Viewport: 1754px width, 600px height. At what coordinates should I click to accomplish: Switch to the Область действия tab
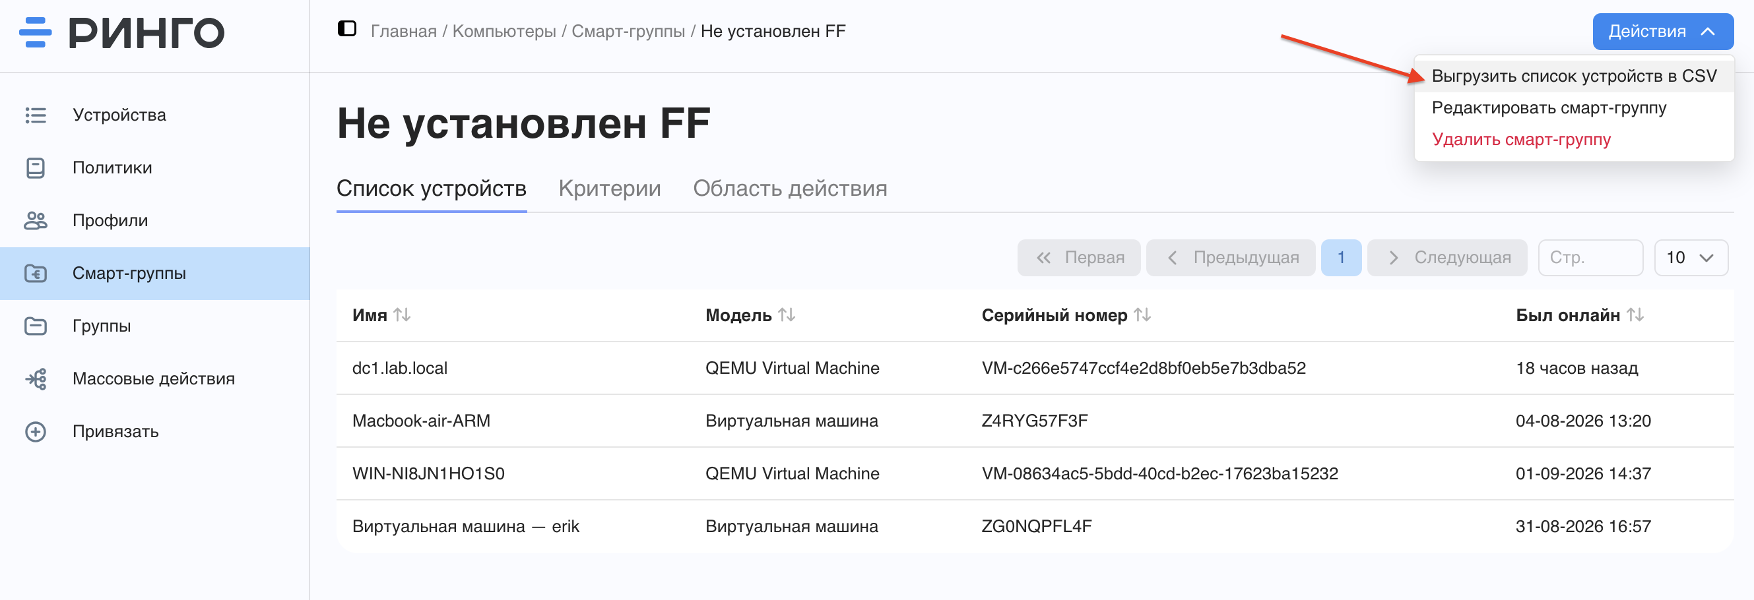pos(790,189)
